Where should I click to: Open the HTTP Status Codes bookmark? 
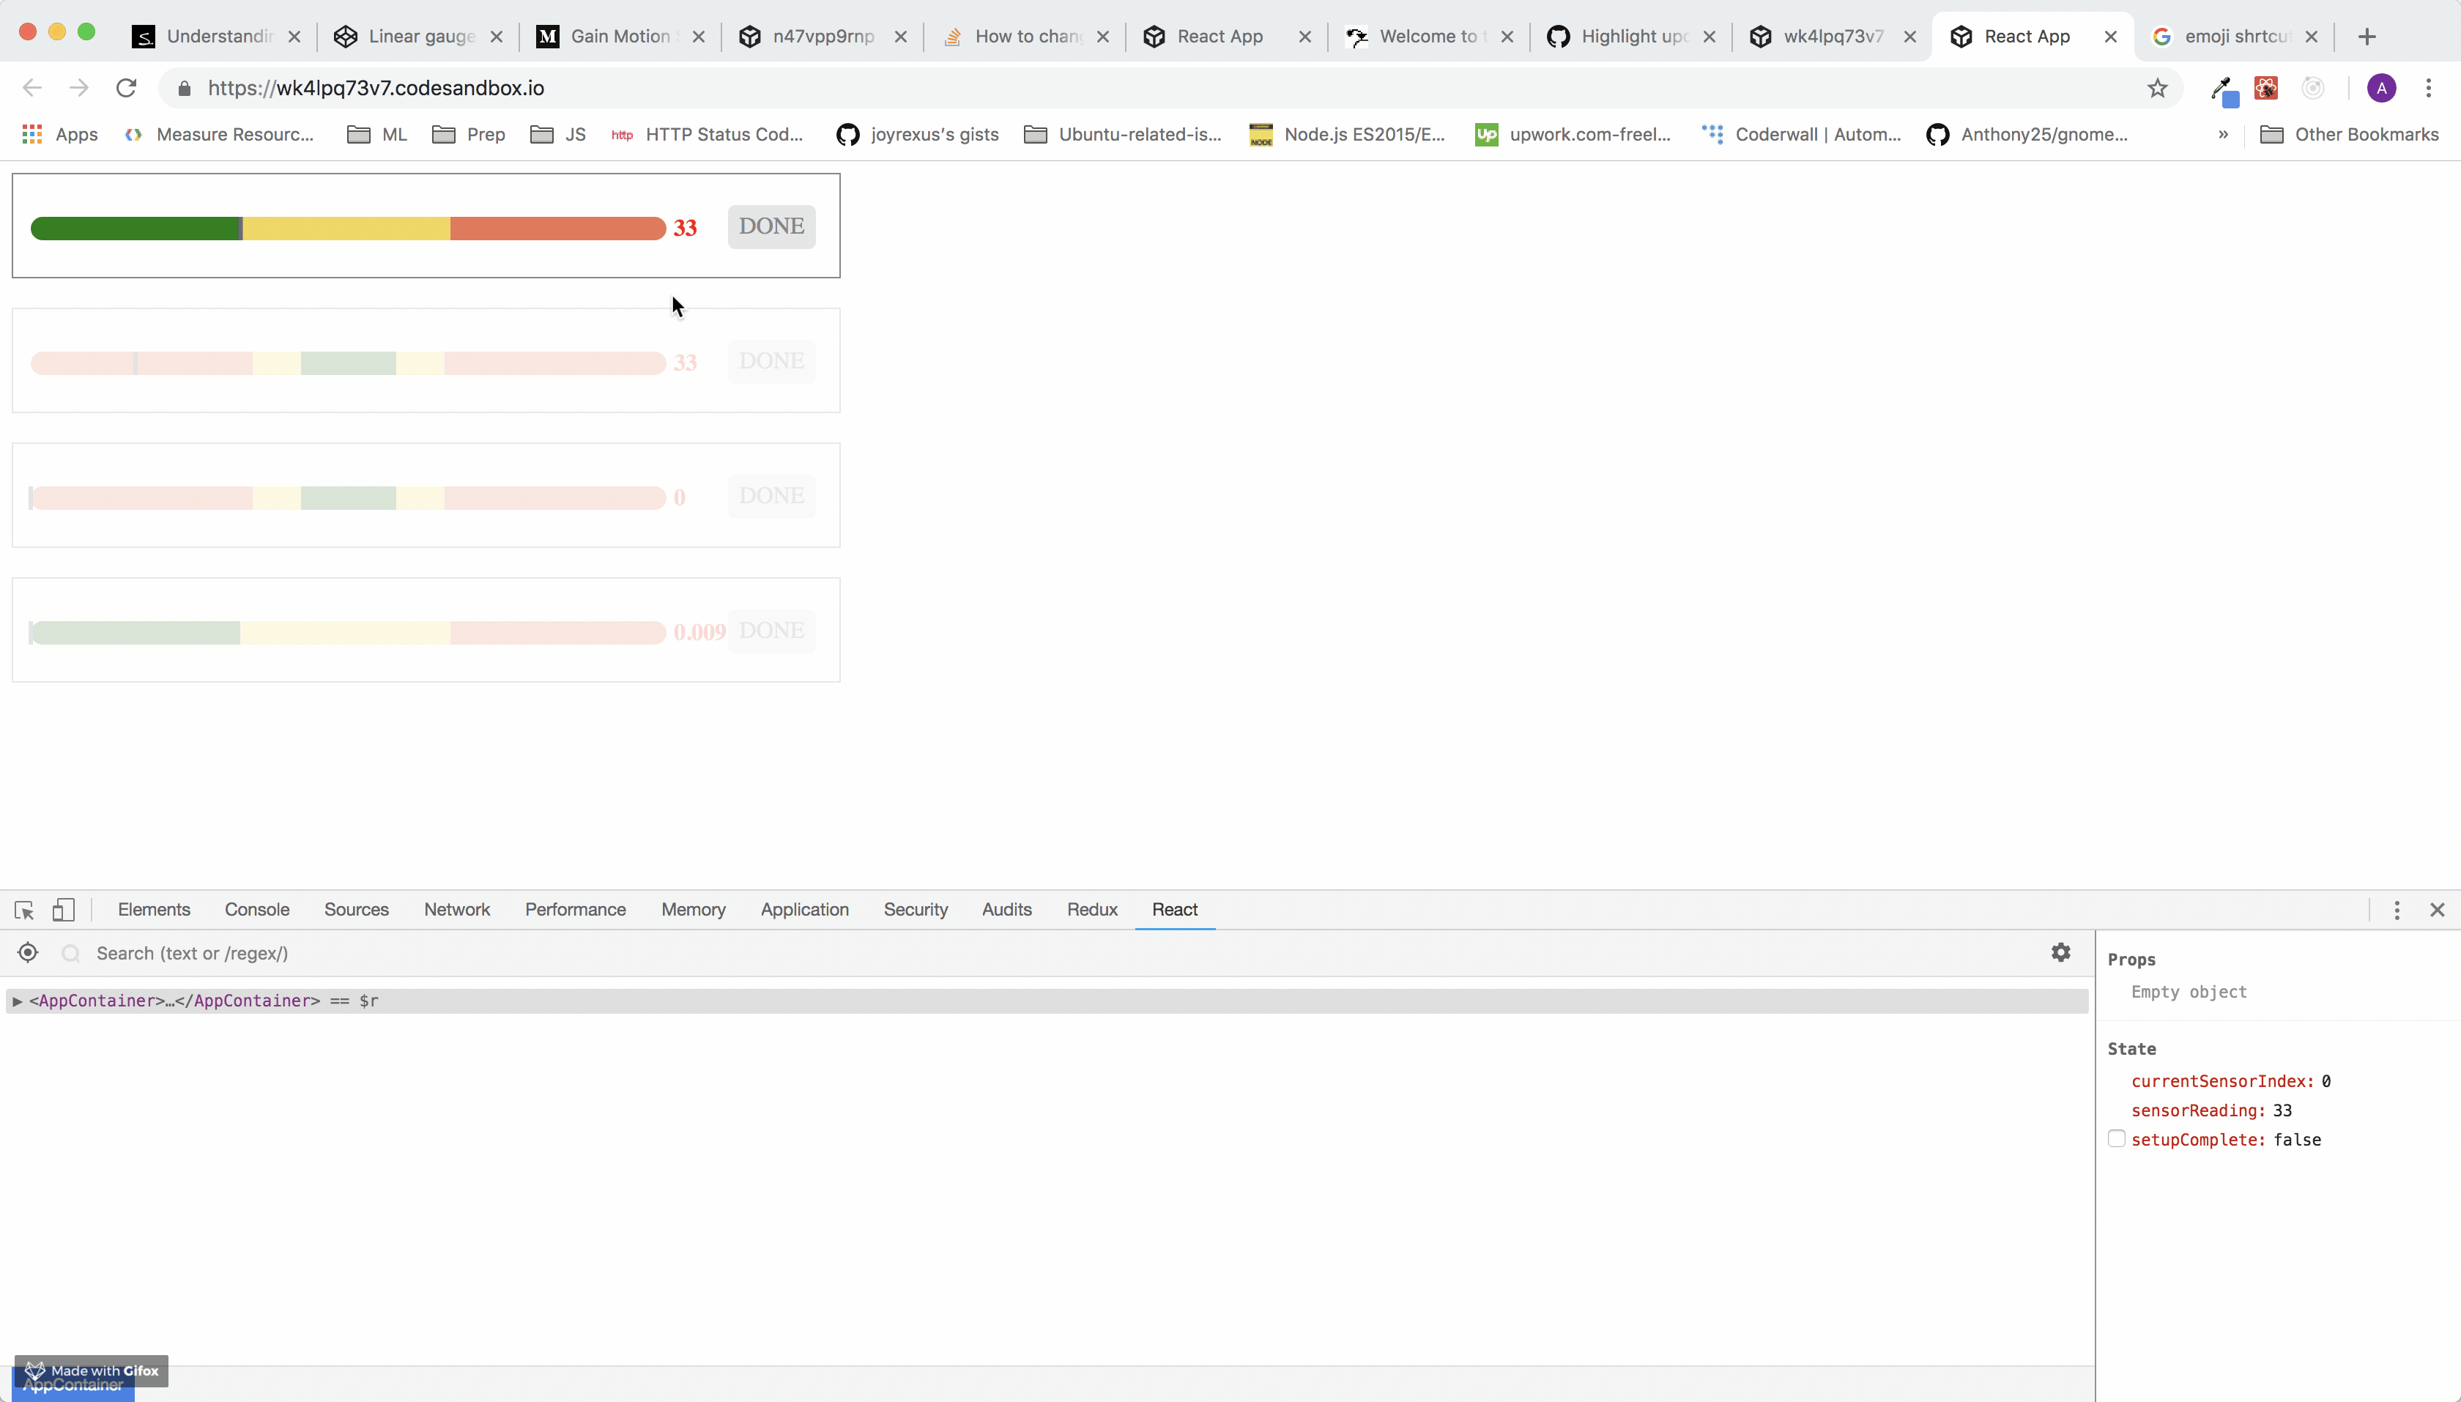point(707,135)
